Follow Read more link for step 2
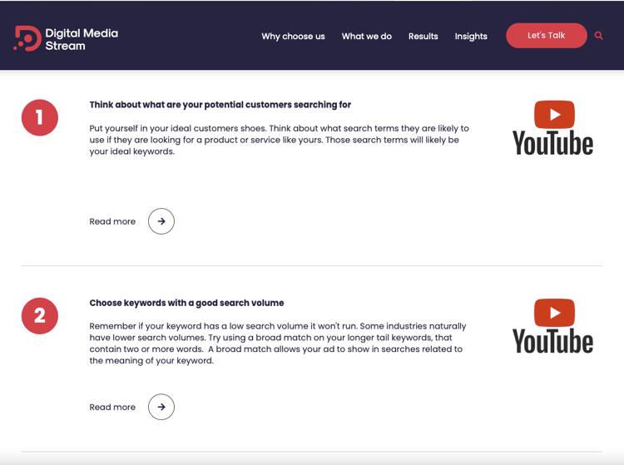Viewport: 624px width, 465px height. tap(112, 408)
